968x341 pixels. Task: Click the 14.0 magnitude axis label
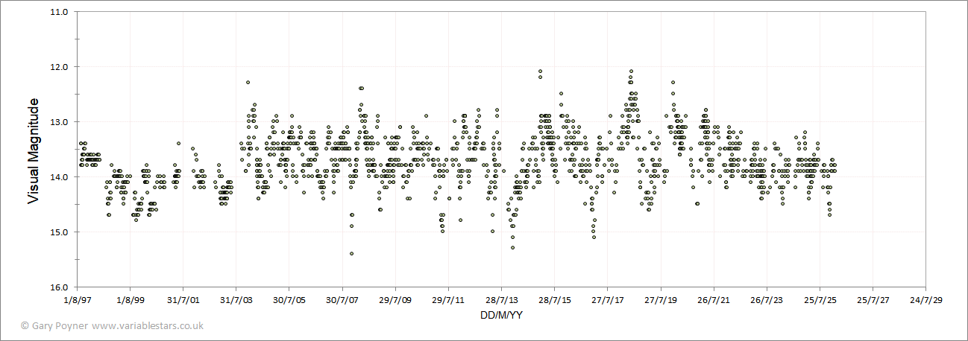(x=60, y=177)
